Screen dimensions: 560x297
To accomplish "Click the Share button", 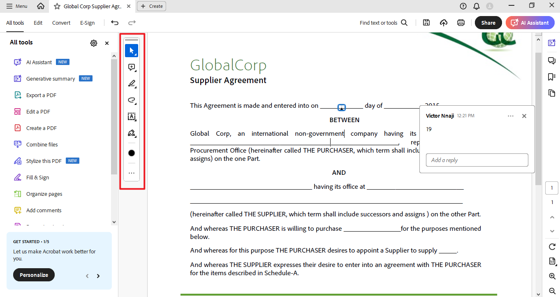I will (x=488, y=23).
